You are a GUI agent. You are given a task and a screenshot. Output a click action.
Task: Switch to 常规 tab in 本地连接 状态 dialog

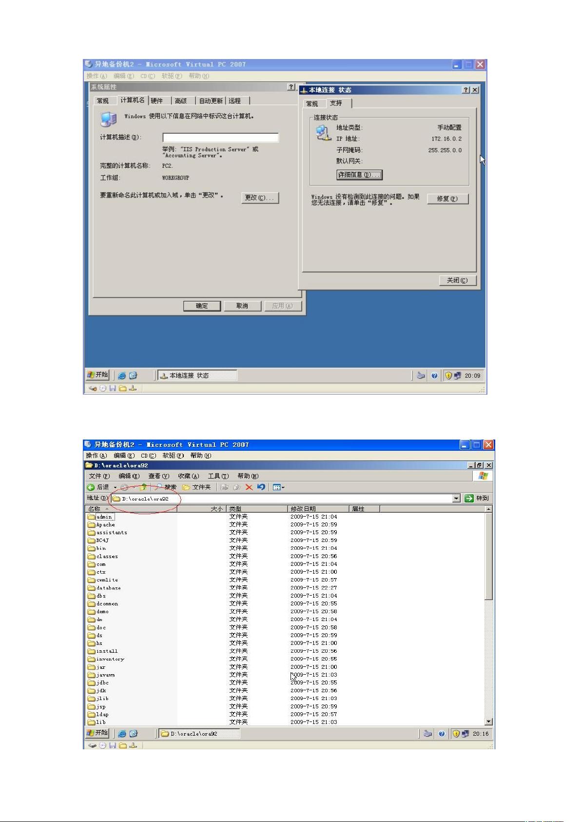click(x=312, y=104)
